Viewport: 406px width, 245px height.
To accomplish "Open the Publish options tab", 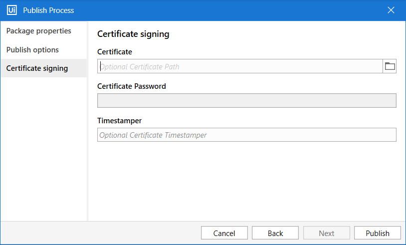I will pos(32,50).
